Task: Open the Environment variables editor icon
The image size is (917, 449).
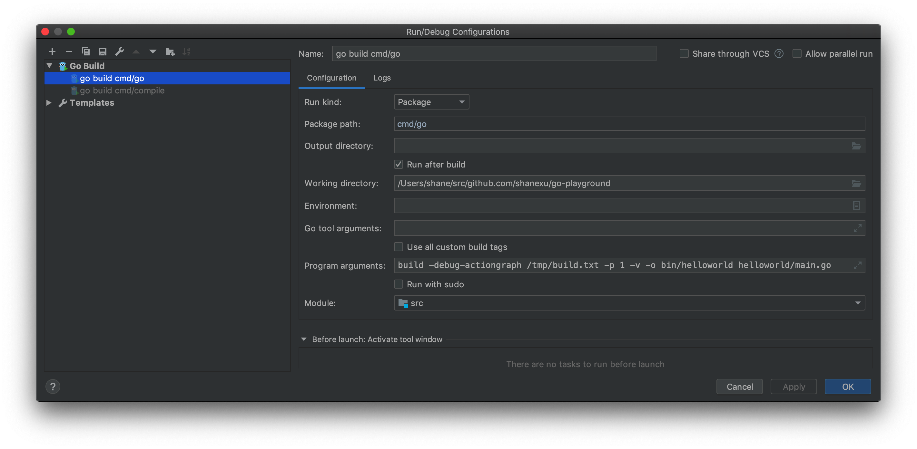Action: click(856, 205)
